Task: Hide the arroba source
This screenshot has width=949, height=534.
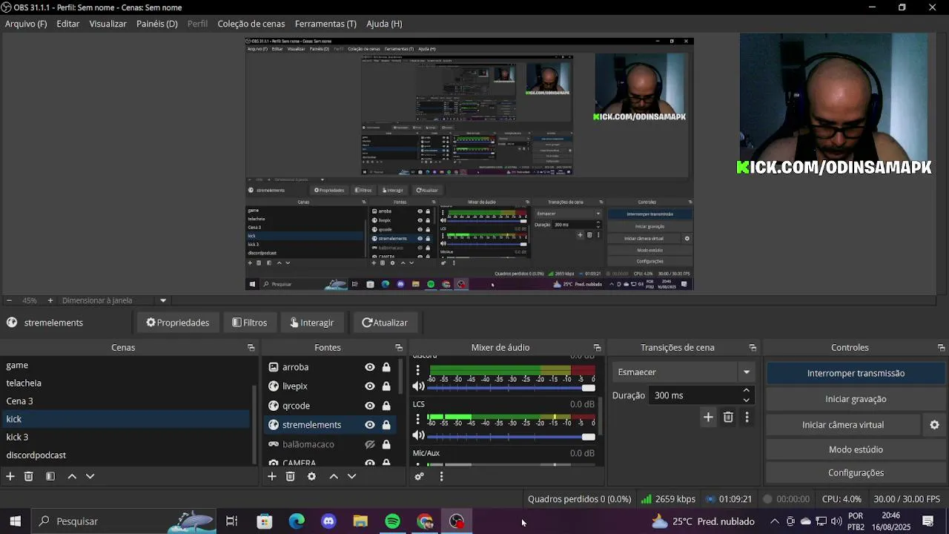Action: tap(370, 367)
